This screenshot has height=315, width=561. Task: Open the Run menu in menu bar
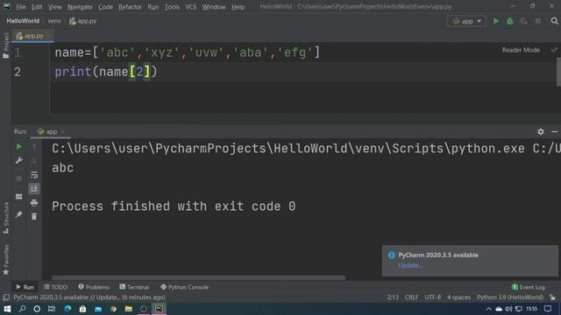coord(153,7)
